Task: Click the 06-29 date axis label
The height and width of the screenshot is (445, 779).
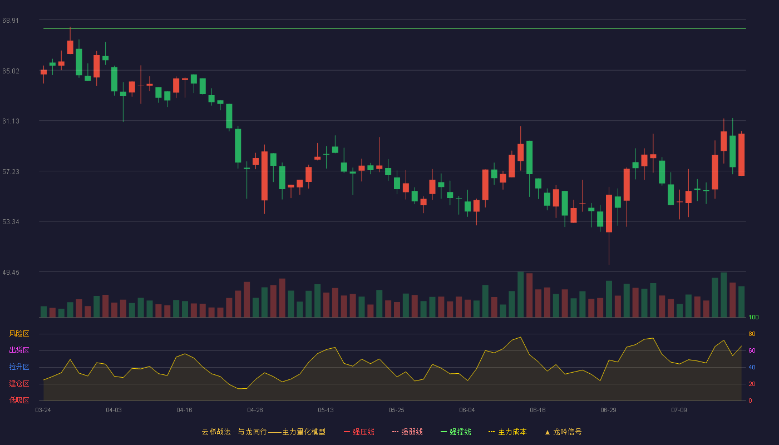Action: tap(608, 410)
